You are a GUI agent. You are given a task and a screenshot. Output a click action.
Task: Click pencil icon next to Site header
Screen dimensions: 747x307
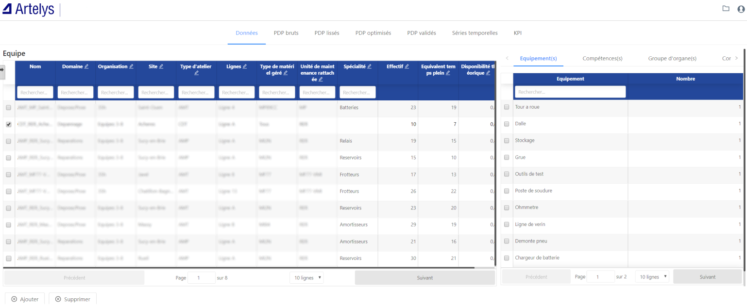point(161,66)
